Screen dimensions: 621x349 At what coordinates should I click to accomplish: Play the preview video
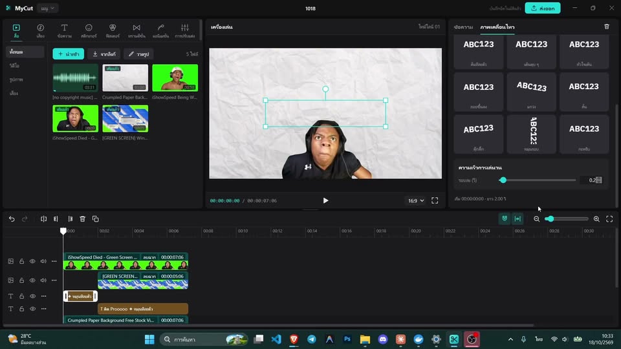[x=325, y=200]
